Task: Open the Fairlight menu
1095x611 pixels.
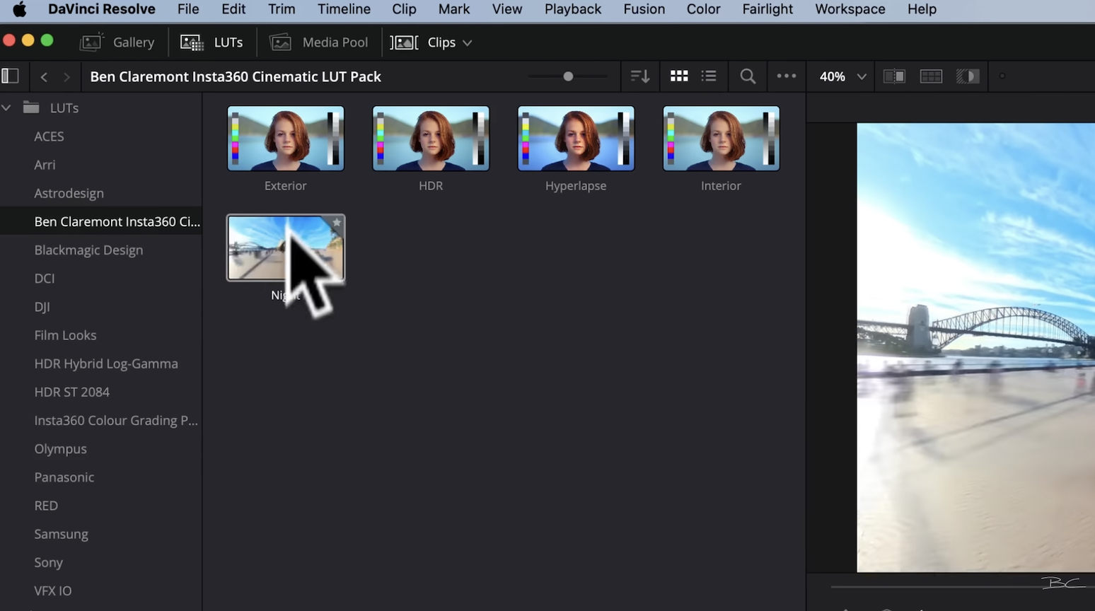Action: [767, 9]
